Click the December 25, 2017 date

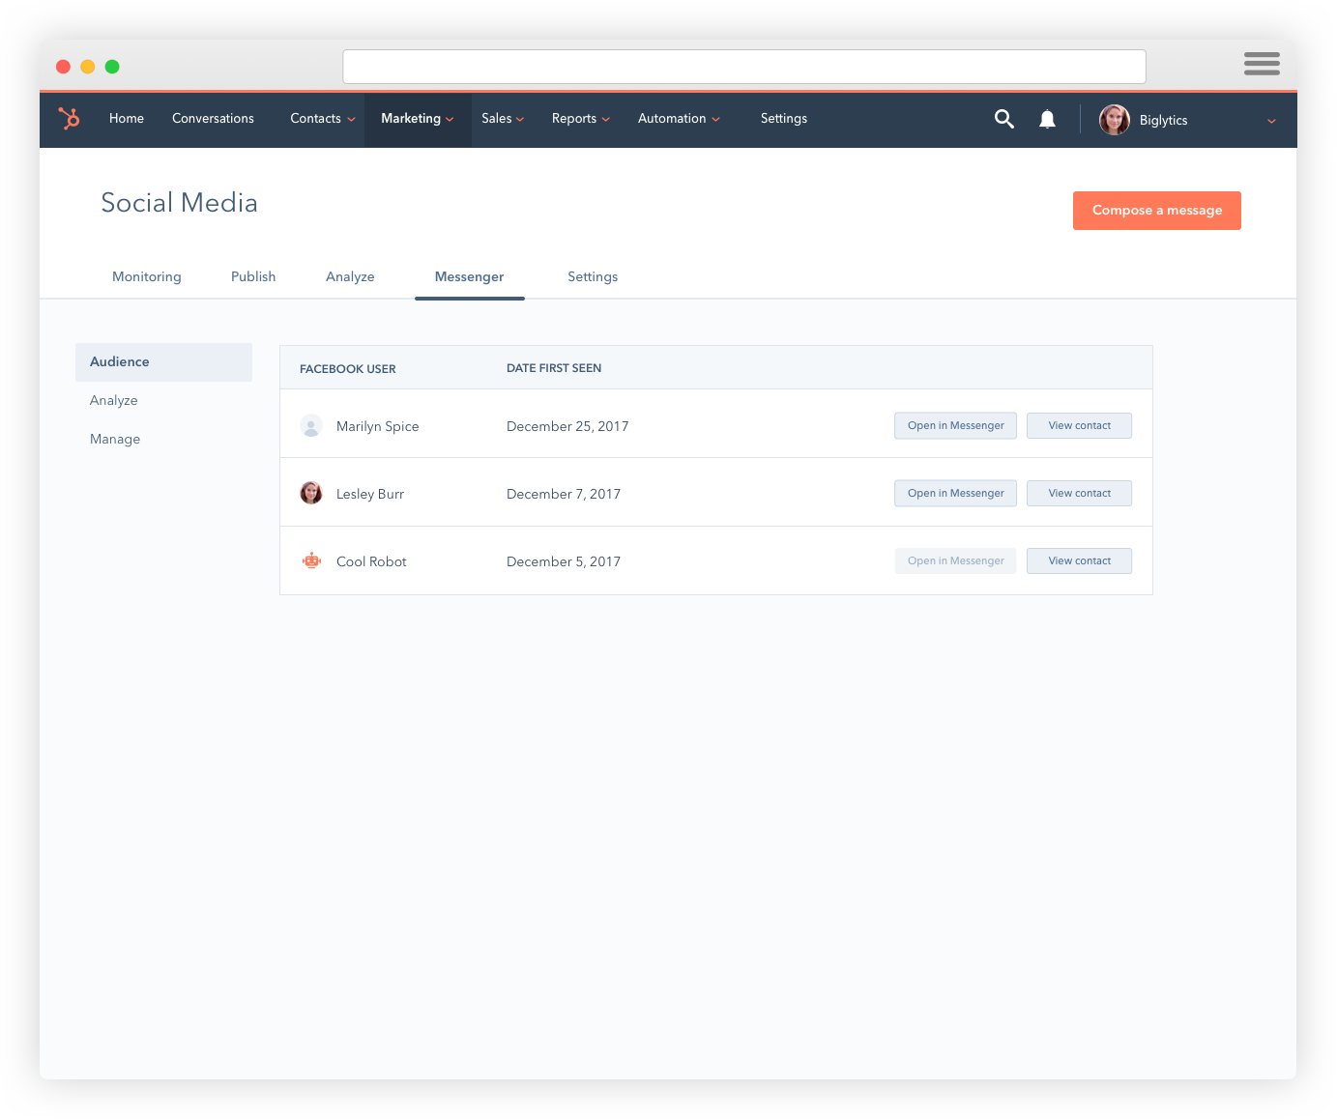tap(567, 426)
